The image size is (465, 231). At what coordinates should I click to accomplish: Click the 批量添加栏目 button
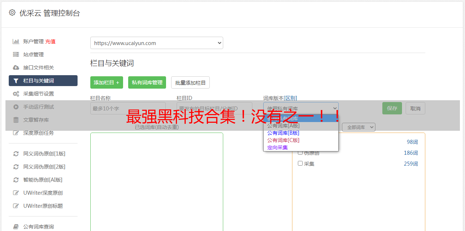(190, 82)
